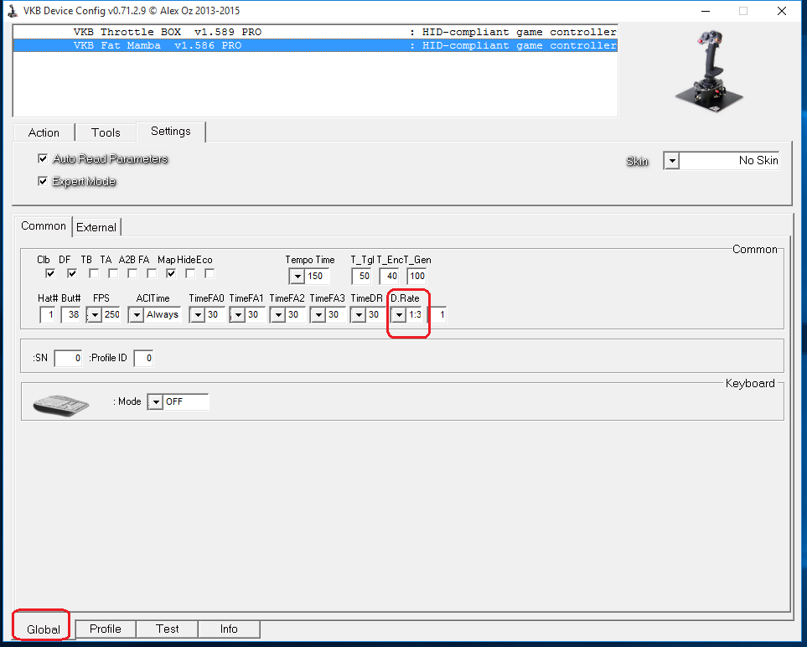Expand the ACITime dropdown
807x647 pixels.
click(x=136, y=315)
